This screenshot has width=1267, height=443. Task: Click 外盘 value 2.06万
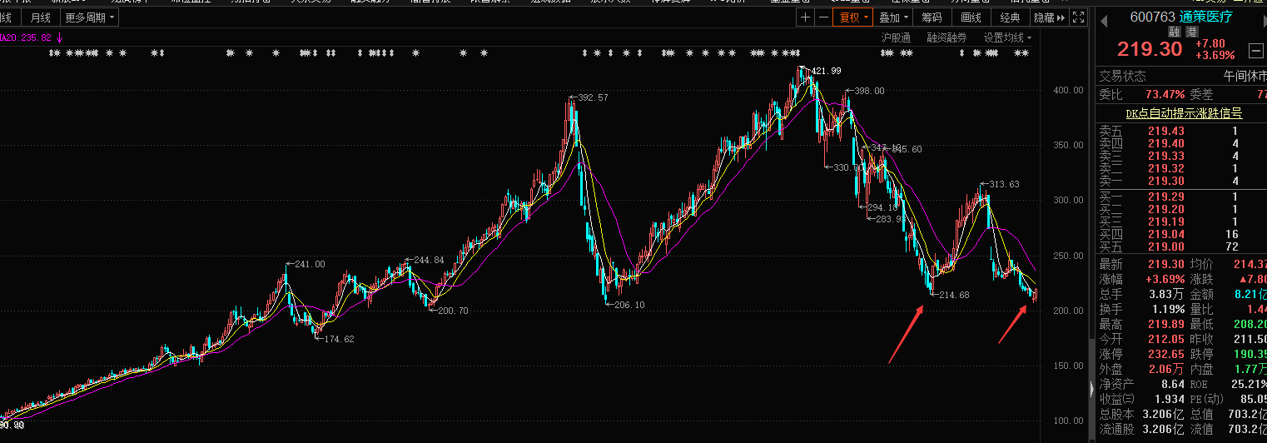[1165, 369]
